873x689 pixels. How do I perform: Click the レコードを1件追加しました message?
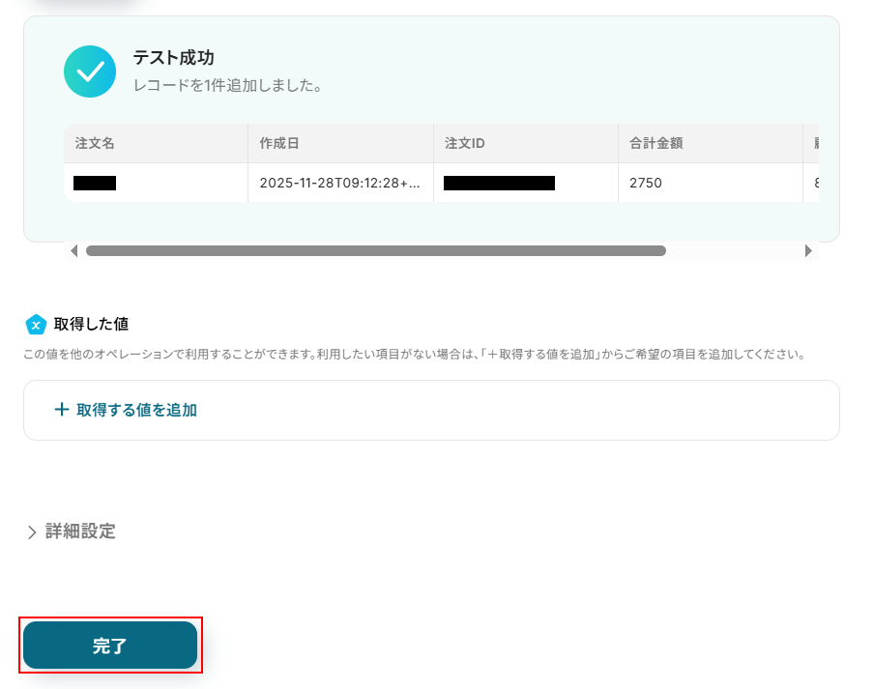click(227, 85)
